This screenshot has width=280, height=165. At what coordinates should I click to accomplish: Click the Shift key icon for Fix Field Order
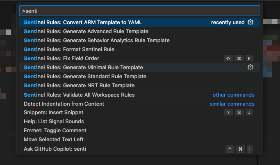pos(228,59)
